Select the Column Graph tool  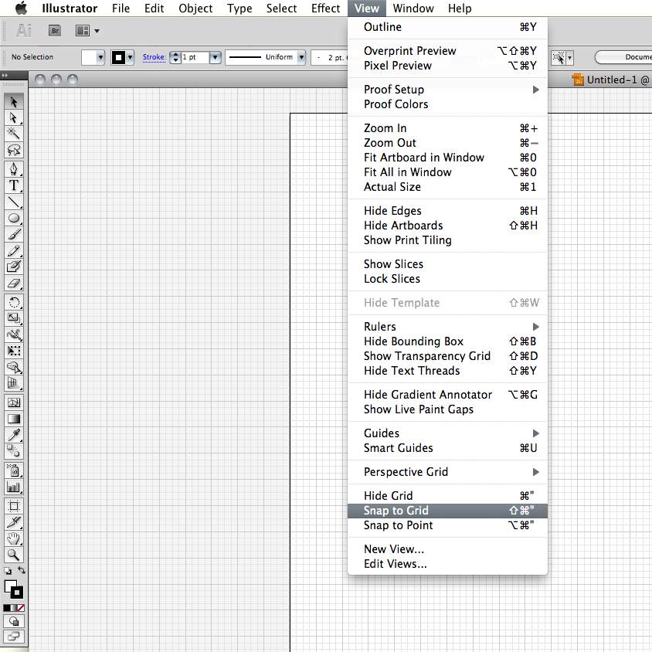[x=14, y=487]
